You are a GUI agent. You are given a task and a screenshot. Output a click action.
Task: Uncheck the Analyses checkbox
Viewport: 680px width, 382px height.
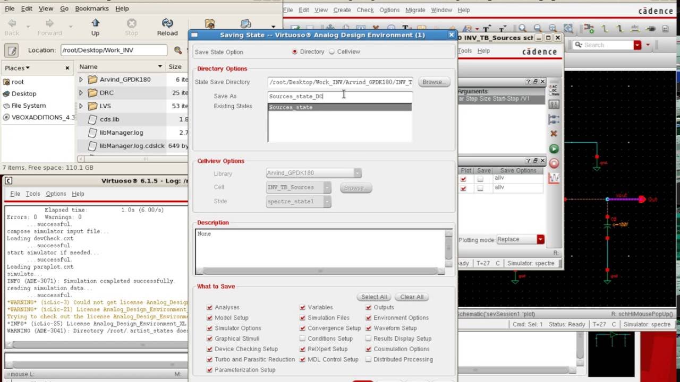tap(209, 307)
